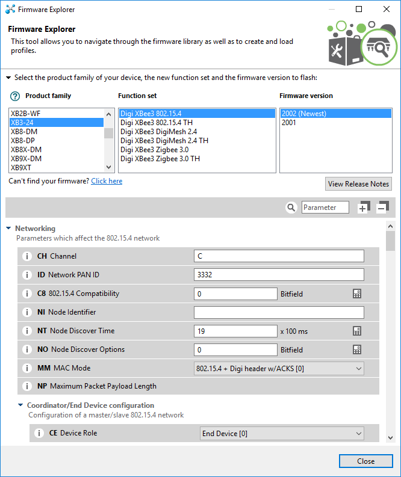Select XB9X-DM product family
Image resolution: width=401 pixels, height=477 pixels.
pyautogui.click(x=57, y=159)
